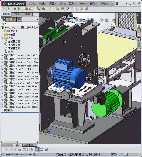Toggle the dimension axes icon in bottom toolbar
Viewport: 142px width, 157px height.
point(33,150)
